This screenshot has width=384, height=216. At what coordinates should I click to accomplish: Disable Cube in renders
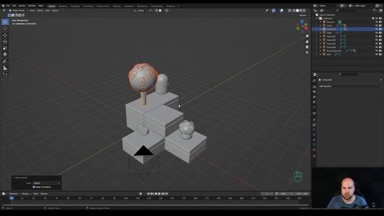click(x=380, y=33)
